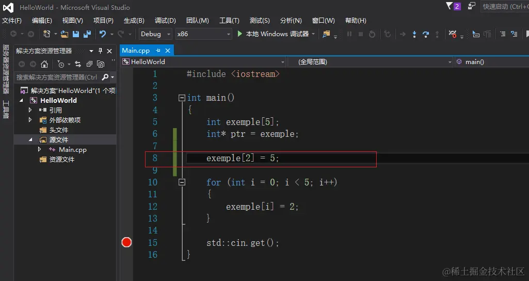
Task: Open the debugger target dropdown arrow
Action: click(313, 34)
